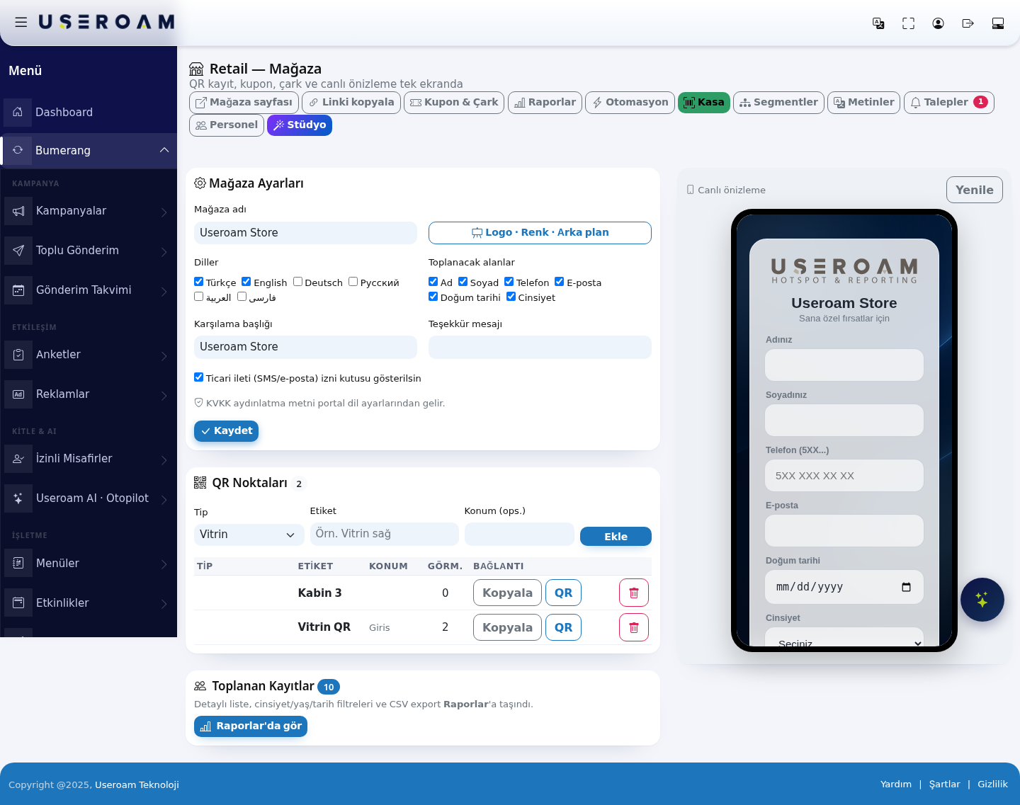This screenshot has width=1020, height=805.
Task: Open the Raporlar tab
Action: (545, 103)
